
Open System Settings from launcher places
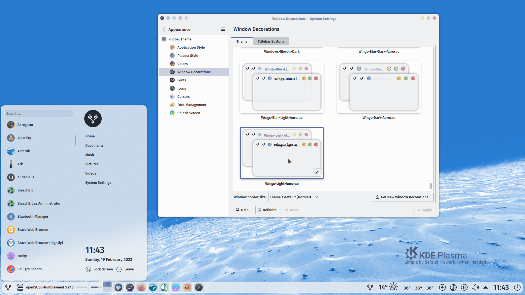click(98, 182)
